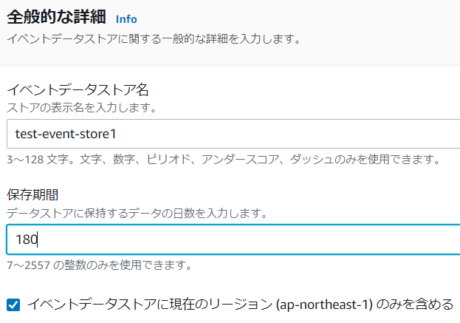Click the イベントデータストア名 field label
460x323 pixels.
pos(78,90)
